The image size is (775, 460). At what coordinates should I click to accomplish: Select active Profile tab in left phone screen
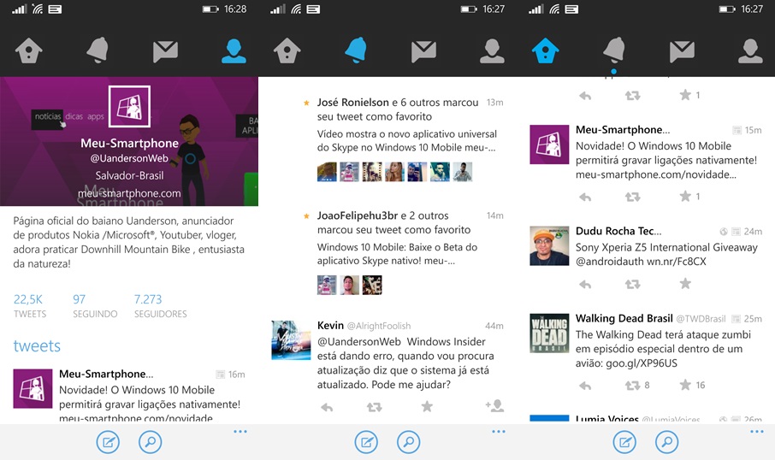click(234, 51)
